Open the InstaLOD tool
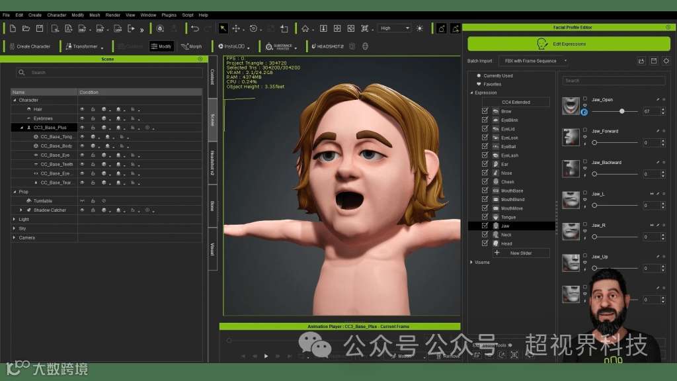This screenshot has width=677, height=381. pyautogui.click(x=231, y=46)
